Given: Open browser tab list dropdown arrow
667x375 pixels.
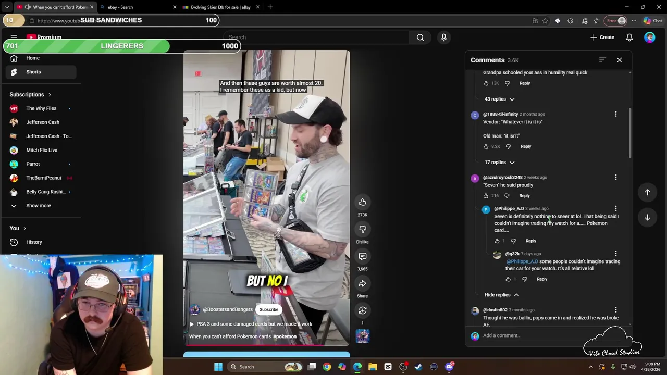Looking at the screenshot, I should pyautogui.click(x=7, y=7).
